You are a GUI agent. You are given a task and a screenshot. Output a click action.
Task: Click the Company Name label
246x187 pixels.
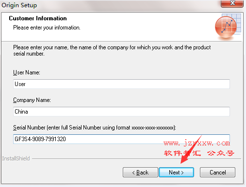point(32,100)
